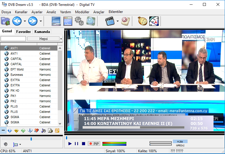The height and width of the screenshot is (154, 225).
Task: Select the highlighted ANT1 channel row
Action: coord(29,48)
